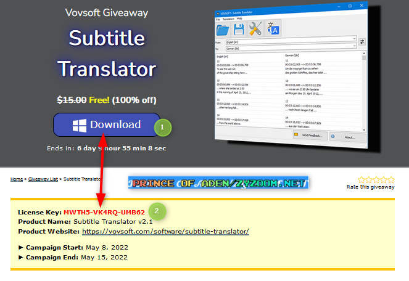409x281 pixels.
Task: Open the vovsoft.com subtitle-translator product website link
Action: (165, 232)
